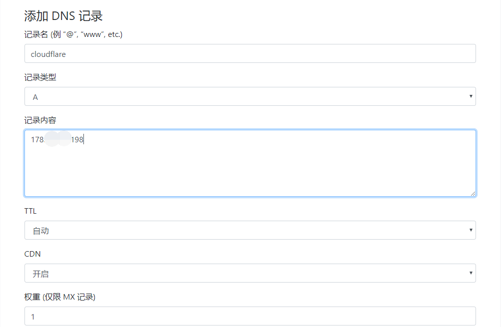Click the textarea resize handle in 记录内容
Viewport: 501px width, 327px height.
click(x=473, y=194)
